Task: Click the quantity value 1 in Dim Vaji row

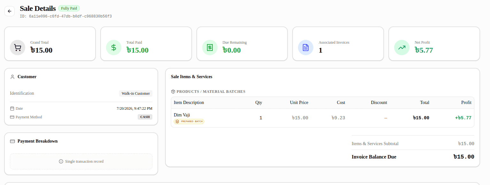Action: (261, 118)
